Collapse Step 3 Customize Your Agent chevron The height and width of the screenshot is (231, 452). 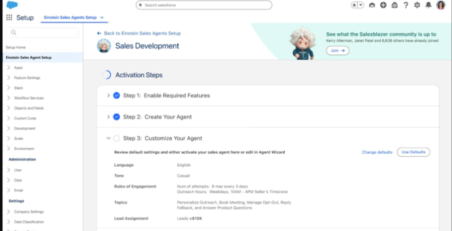[108, 138]
